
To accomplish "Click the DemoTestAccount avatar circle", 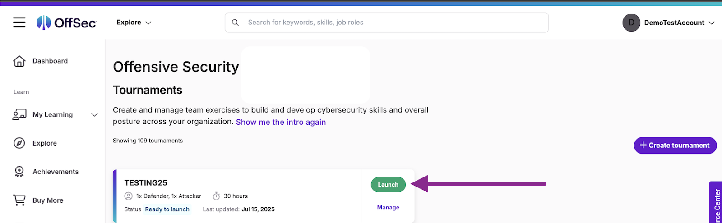I will 631,23.
